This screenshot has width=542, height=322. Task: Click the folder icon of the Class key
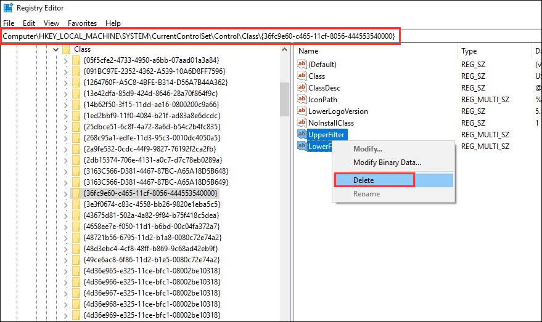67,49
